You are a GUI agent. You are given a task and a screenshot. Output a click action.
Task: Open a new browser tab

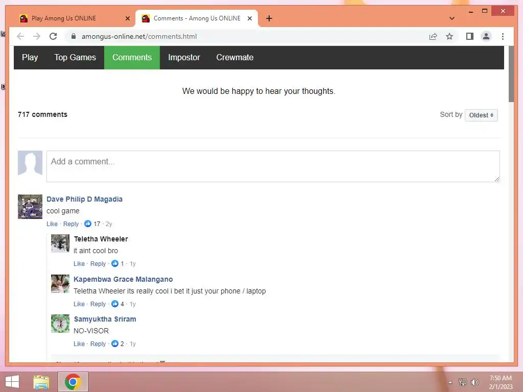pyautogui.click(x=269, y=18)
